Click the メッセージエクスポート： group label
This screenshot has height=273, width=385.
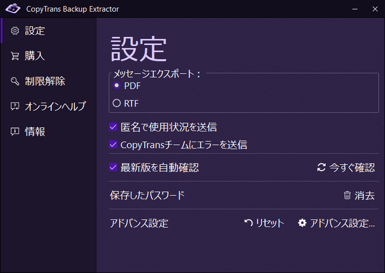(x=157, y=74)
